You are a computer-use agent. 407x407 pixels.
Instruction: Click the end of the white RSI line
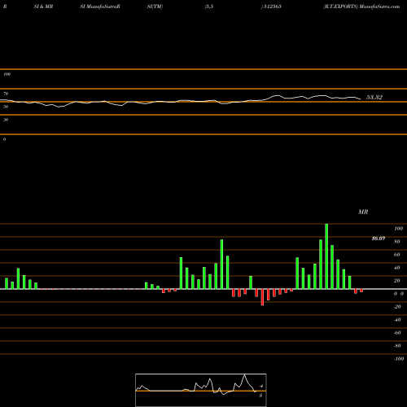[361, 99]
